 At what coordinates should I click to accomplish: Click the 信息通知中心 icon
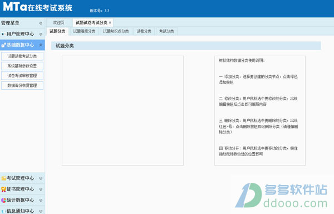[3, 211]
